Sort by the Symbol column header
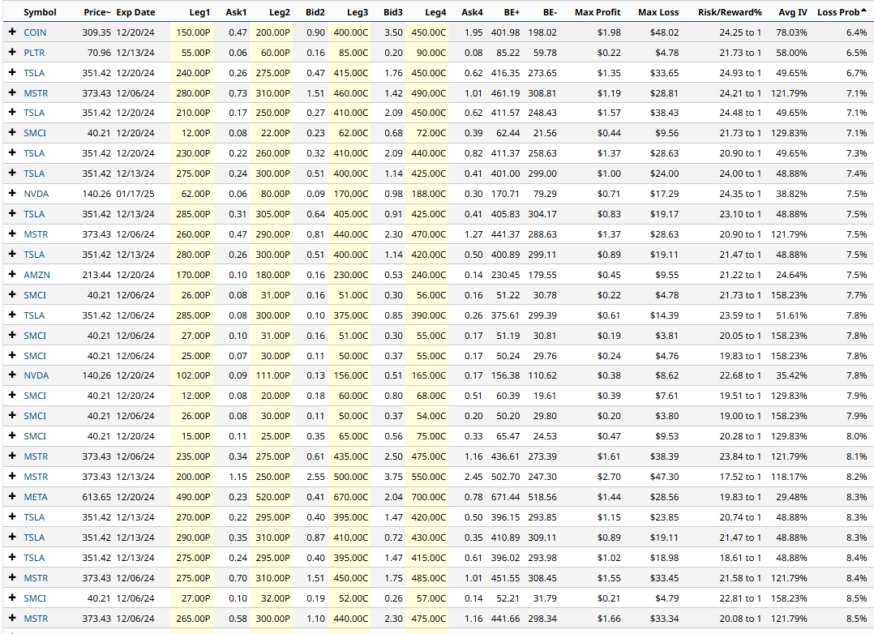874x634 pixels. click(x=40, y=12)
